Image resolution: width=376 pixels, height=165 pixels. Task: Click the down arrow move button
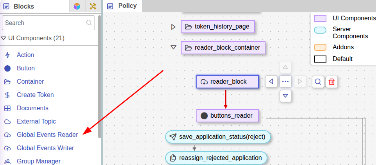286,96
